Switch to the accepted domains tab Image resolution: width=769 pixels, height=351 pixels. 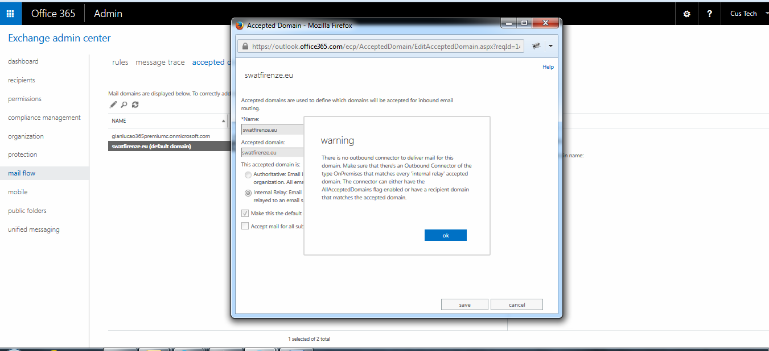[x=211, y=62]
